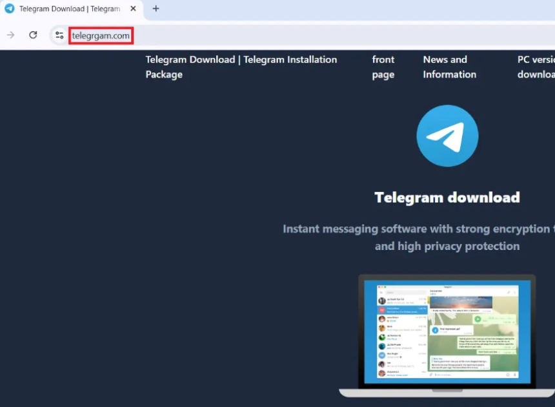Click the Telegram favicon on the browser tab
Screen dimensions: 555x407
pos(9,8)
